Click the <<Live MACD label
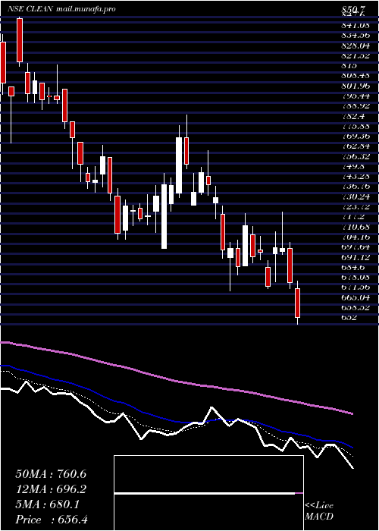Image resolution: width=379 pixels, height=531 pixels. coord(319,511)
